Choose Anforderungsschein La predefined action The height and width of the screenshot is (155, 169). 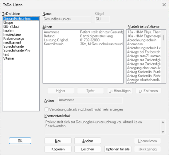point(144,48)
